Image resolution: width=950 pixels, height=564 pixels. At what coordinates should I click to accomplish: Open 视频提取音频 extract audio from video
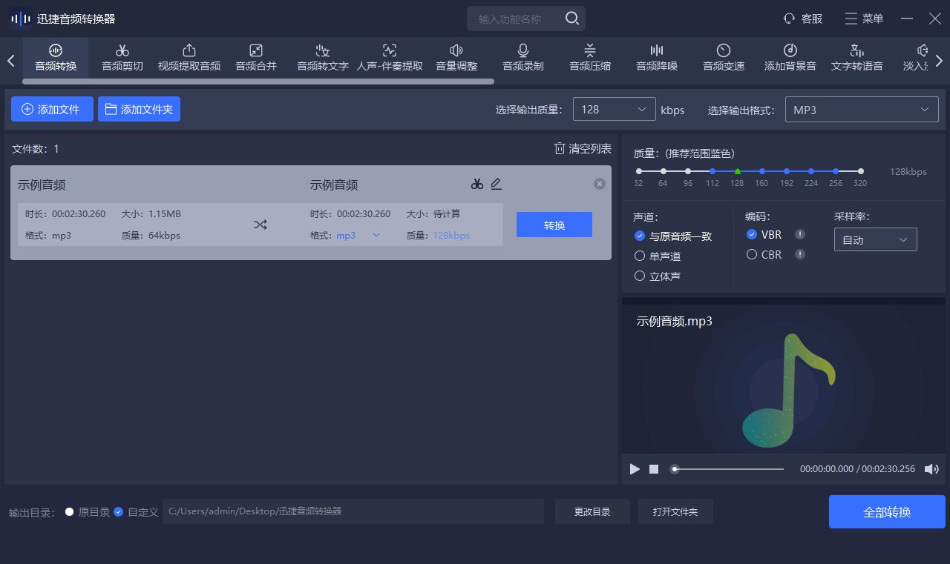189,58
